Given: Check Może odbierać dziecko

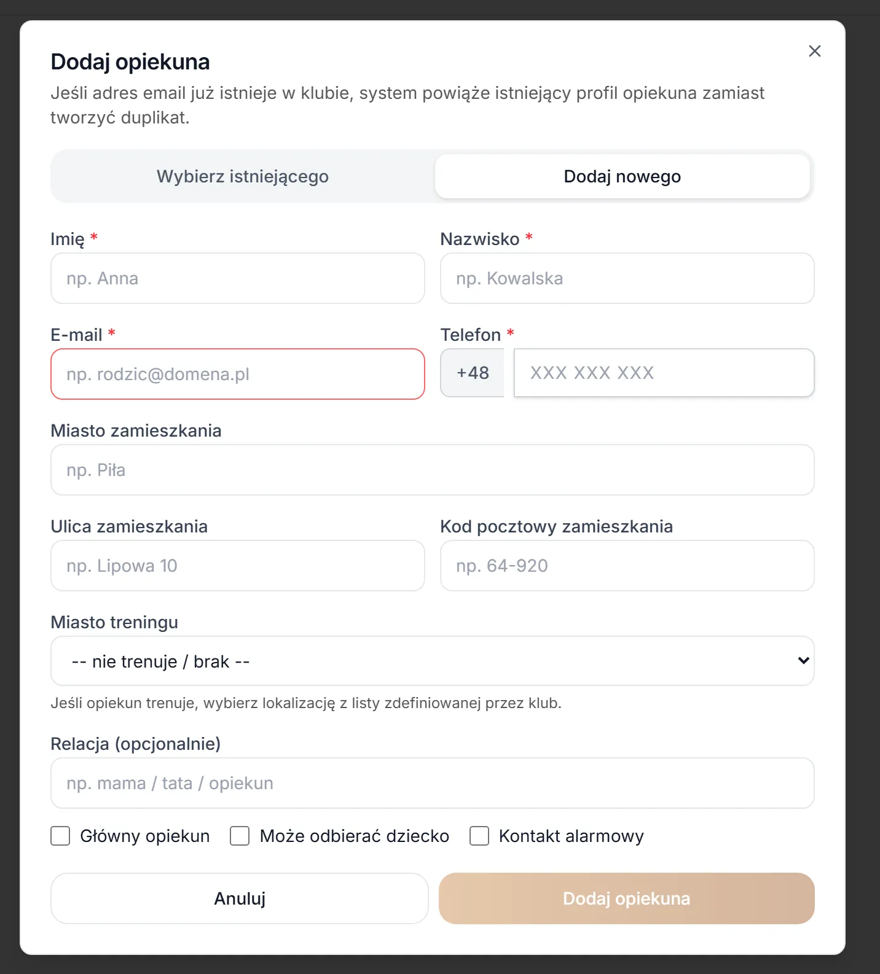Looking at the screenshot, I should point(240,836).
